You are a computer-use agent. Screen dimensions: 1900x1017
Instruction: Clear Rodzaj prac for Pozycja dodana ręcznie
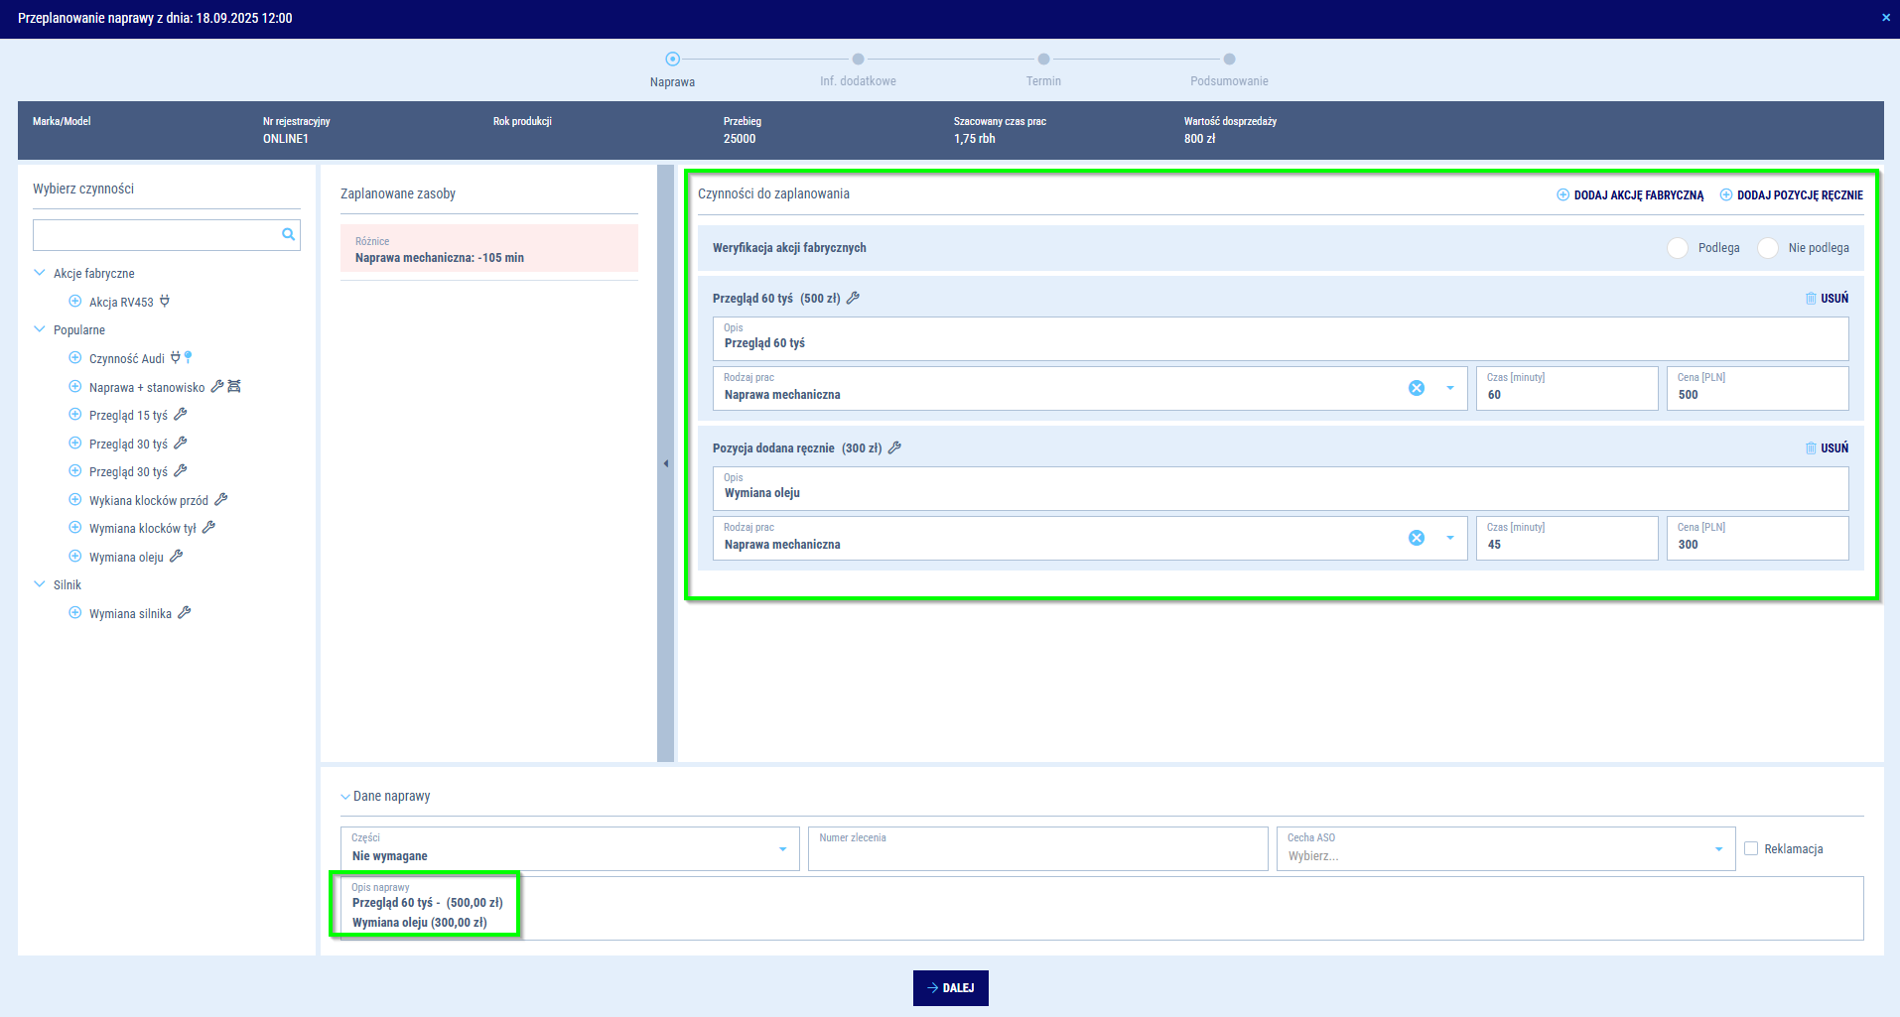(x=1417, y=538)
